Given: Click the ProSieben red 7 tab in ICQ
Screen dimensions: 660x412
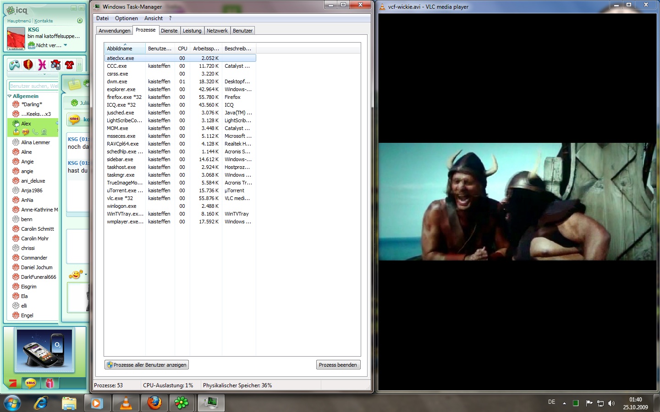Looking at the screenshot, I should click(13, 383).
